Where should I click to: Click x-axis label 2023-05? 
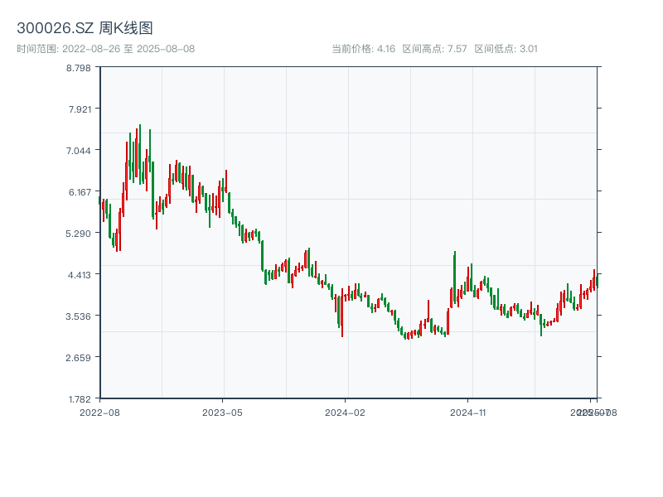222,413
